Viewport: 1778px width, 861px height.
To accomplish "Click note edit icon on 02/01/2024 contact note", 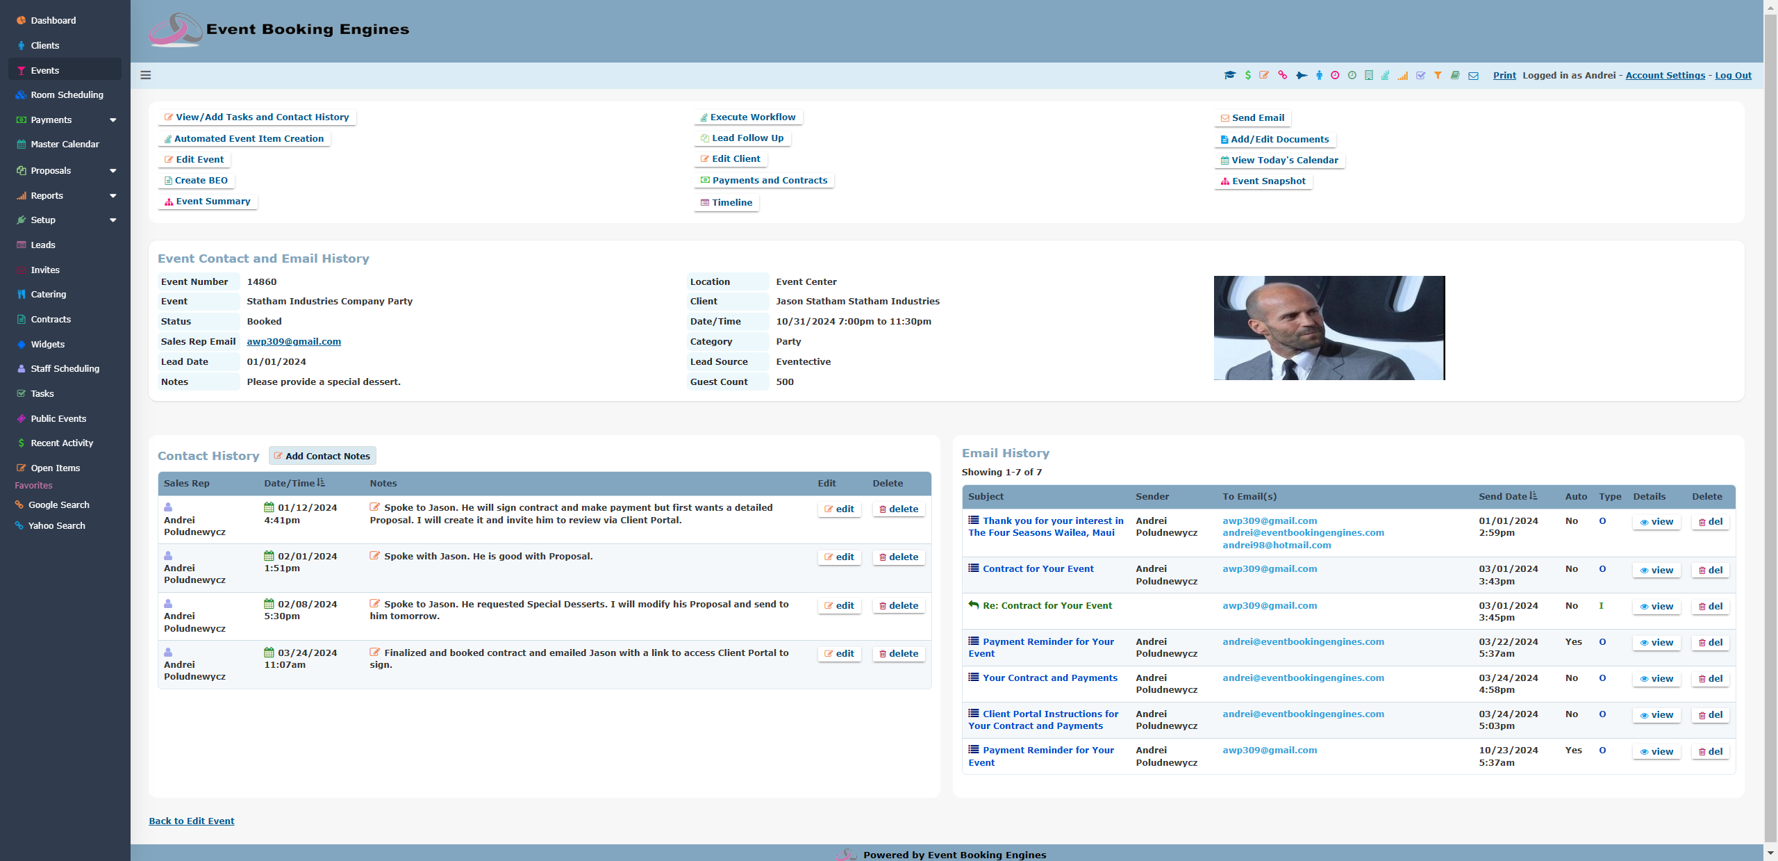I will point(375,555).
